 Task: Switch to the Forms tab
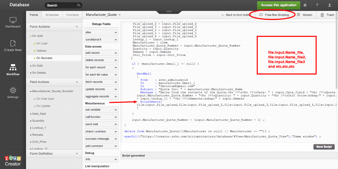coord(34,15)
